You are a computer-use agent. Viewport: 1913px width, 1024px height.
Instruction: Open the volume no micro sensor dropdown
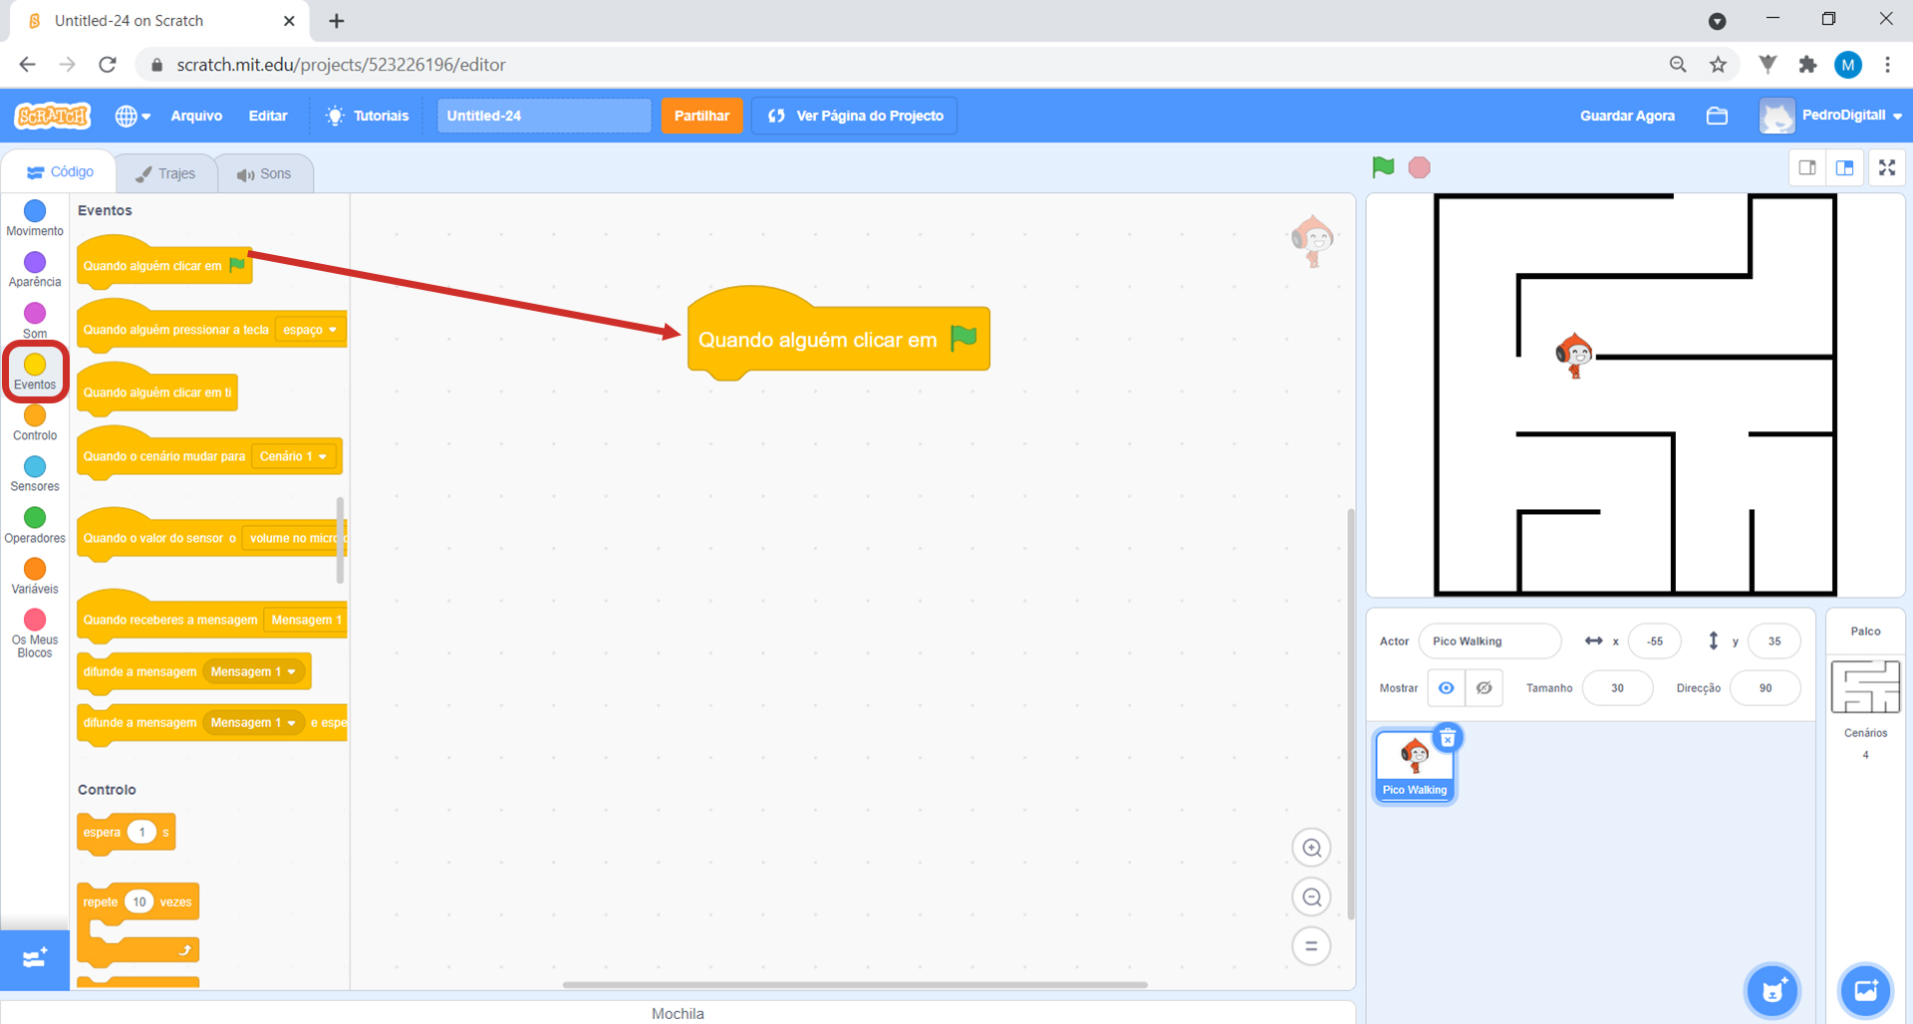(294, 538)
